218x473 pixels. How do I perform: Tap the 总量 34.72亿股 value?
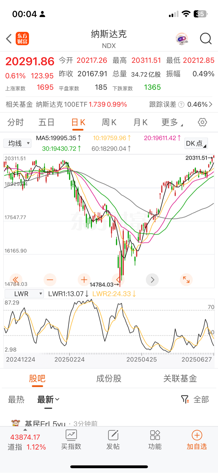(146, 75)
